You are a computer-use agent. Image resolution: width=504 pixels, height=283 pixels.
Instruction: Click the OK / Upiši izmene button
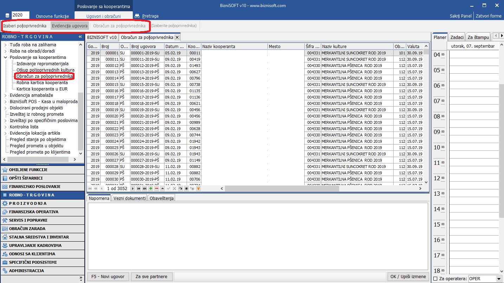[x=408, y=276]
